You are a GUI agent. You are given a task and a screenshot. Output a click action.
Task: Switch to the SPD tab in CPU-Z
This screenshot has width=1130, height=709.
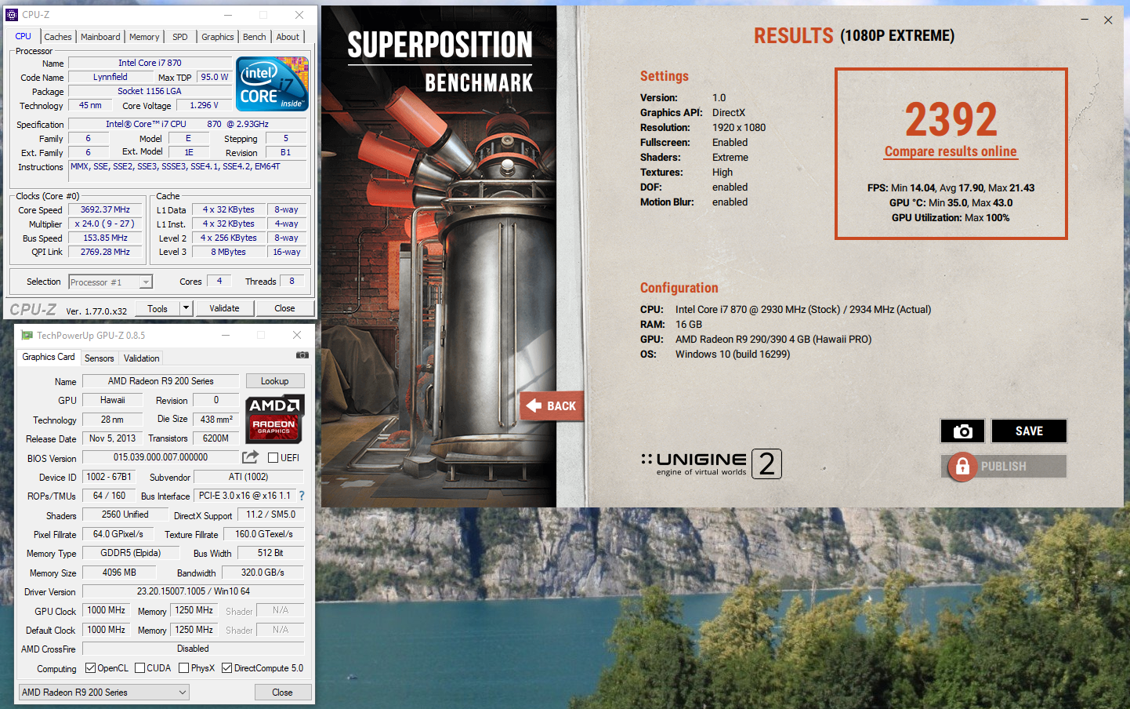(180, 37)
